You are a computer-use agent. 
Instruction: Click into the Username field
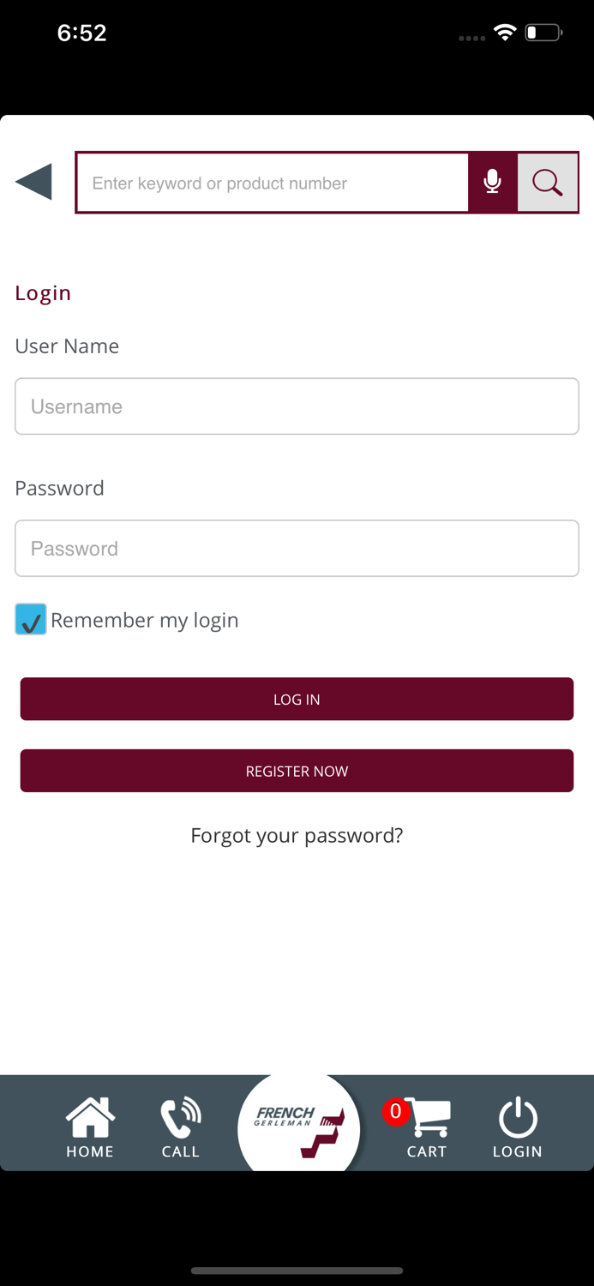pyautogui.click(x=297, y=406)
